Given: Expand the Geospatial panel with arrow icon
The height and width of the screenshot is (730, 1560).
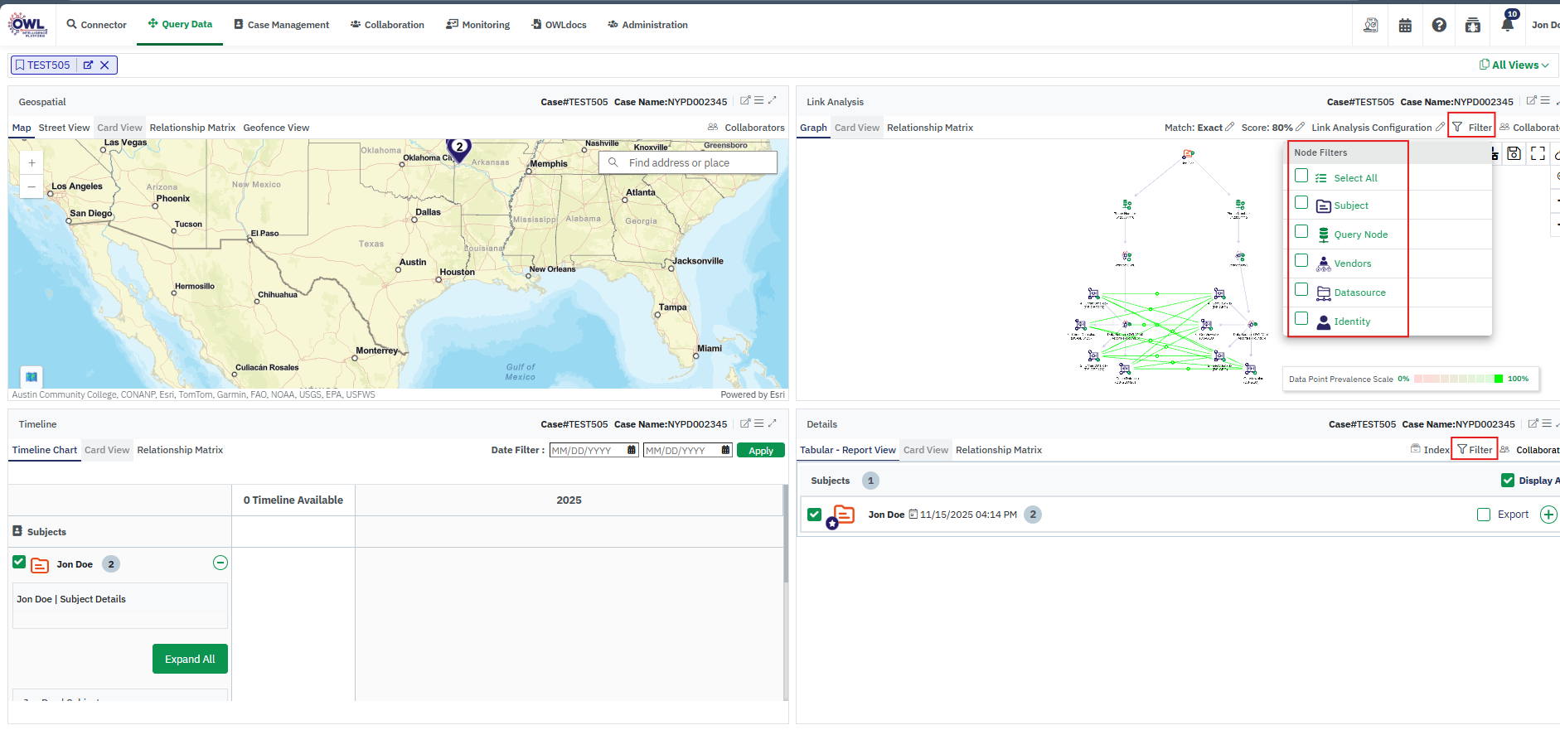Looking at the screenshot, I should 773,100.
